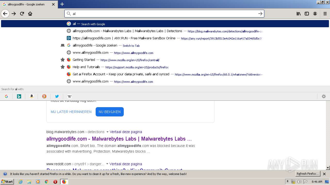Click the go arrow in the address bar

pyautogui.click(x=260, y=14)
